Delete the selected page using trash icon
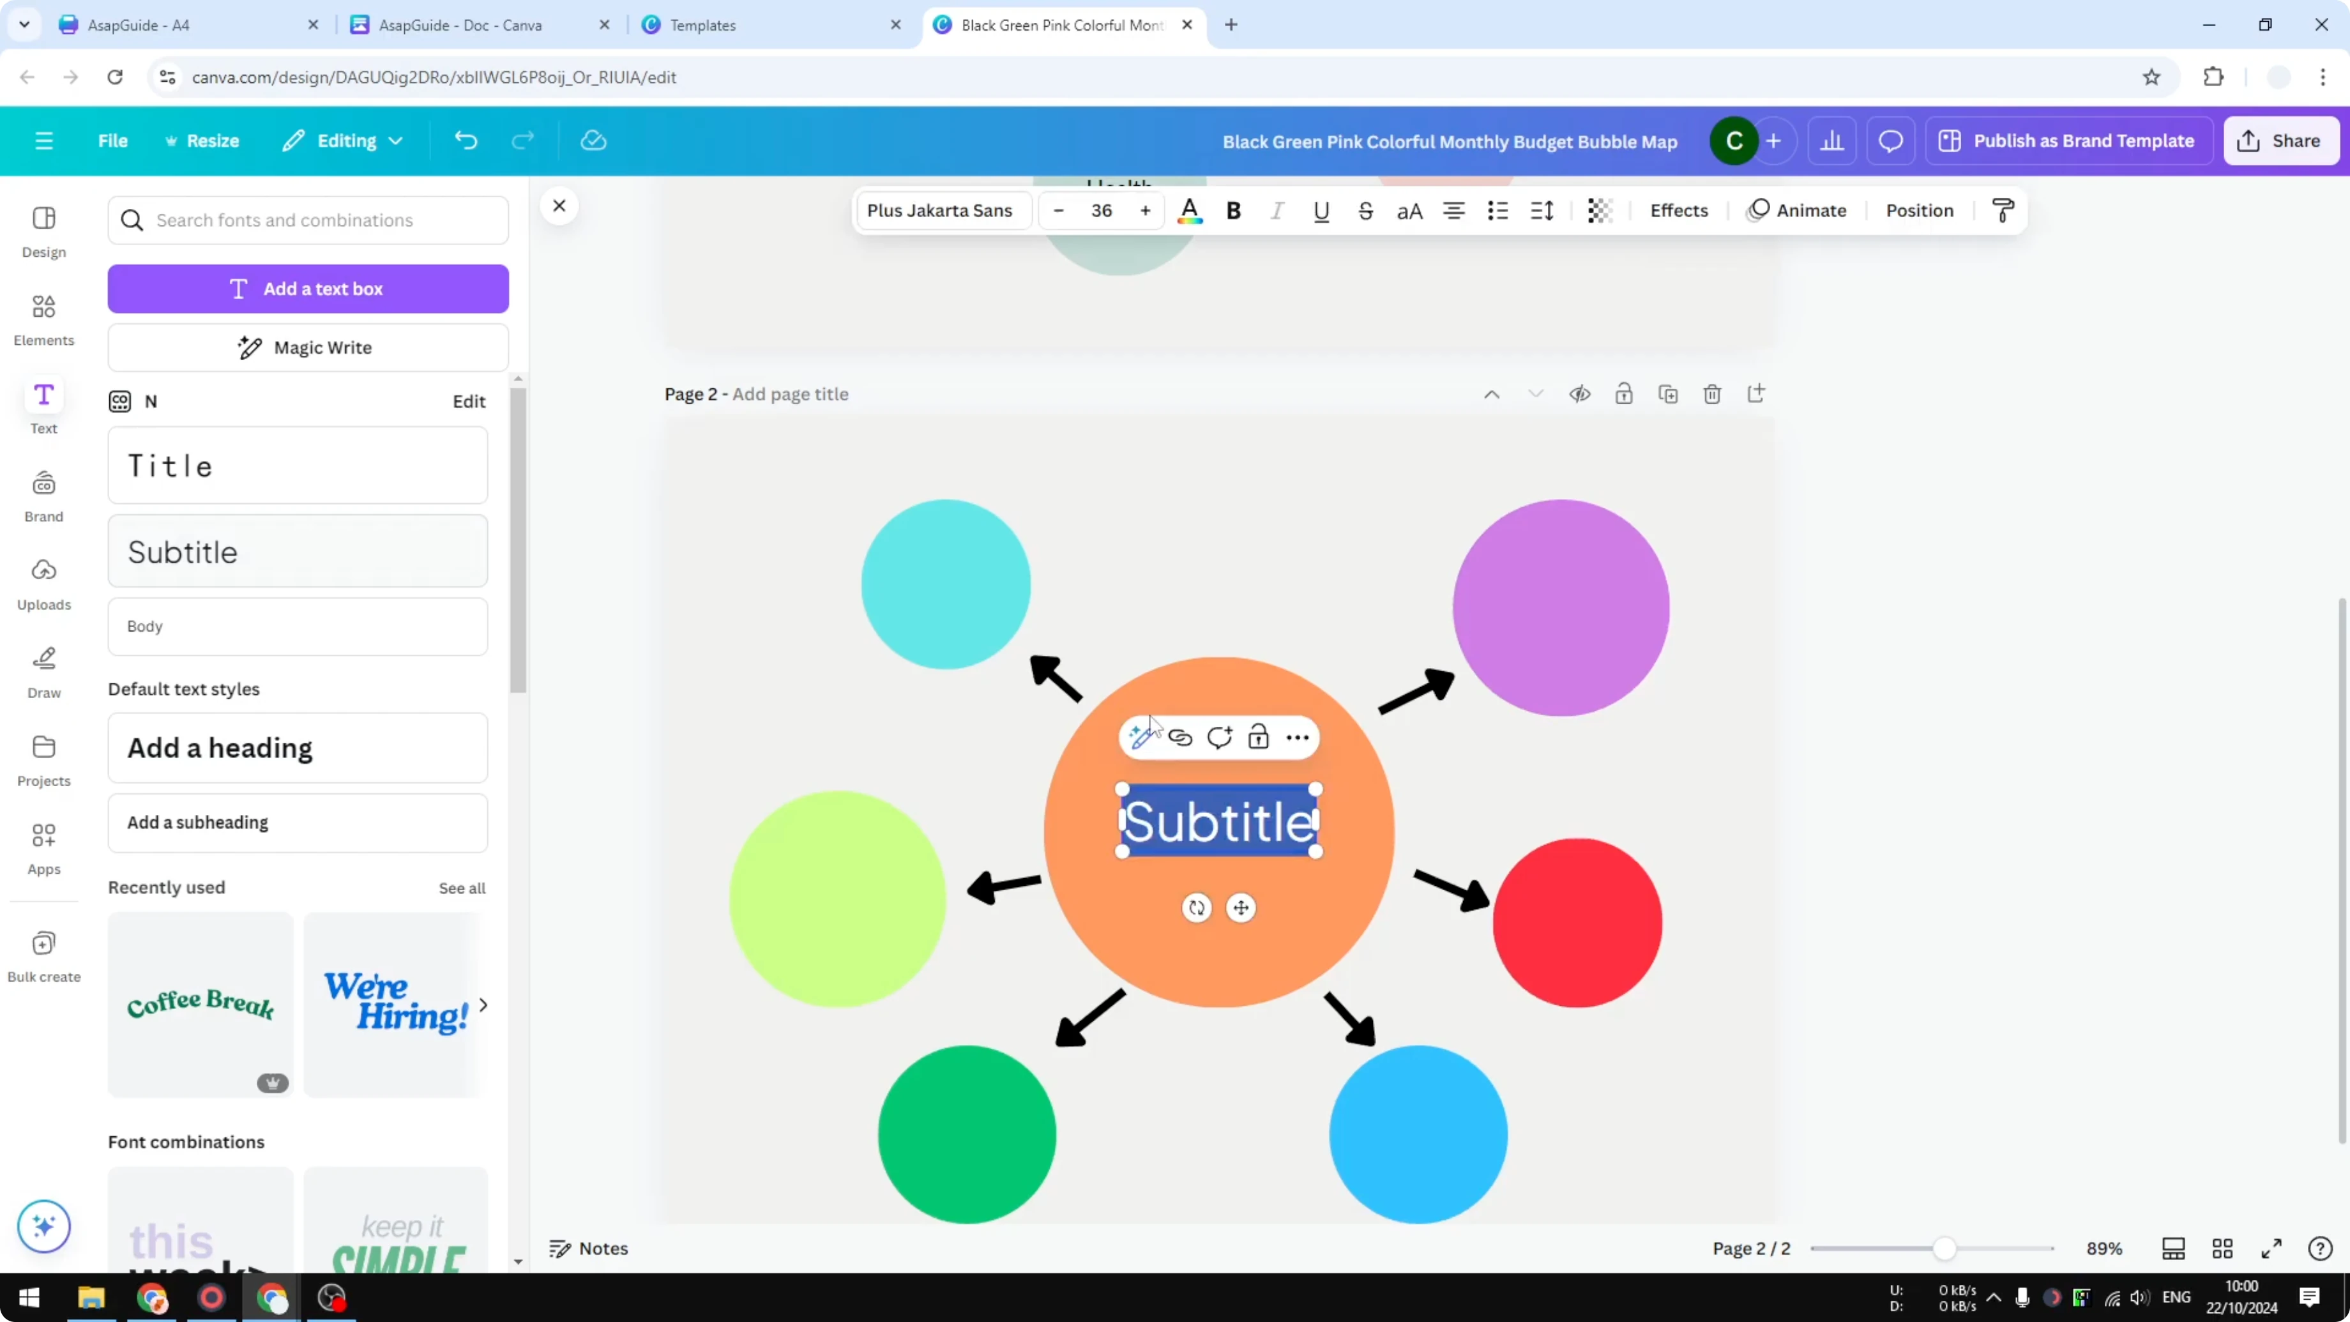The height and width of the screenshot is (1322, 2350). [x=1712, y=393]
